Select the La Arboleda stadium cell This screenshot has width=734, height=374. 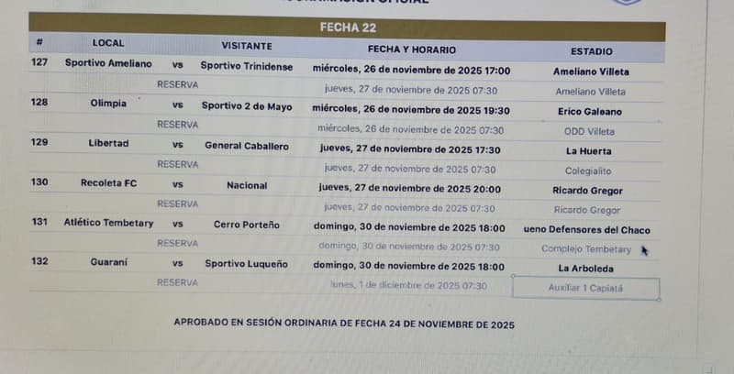(x=585, y=269)
